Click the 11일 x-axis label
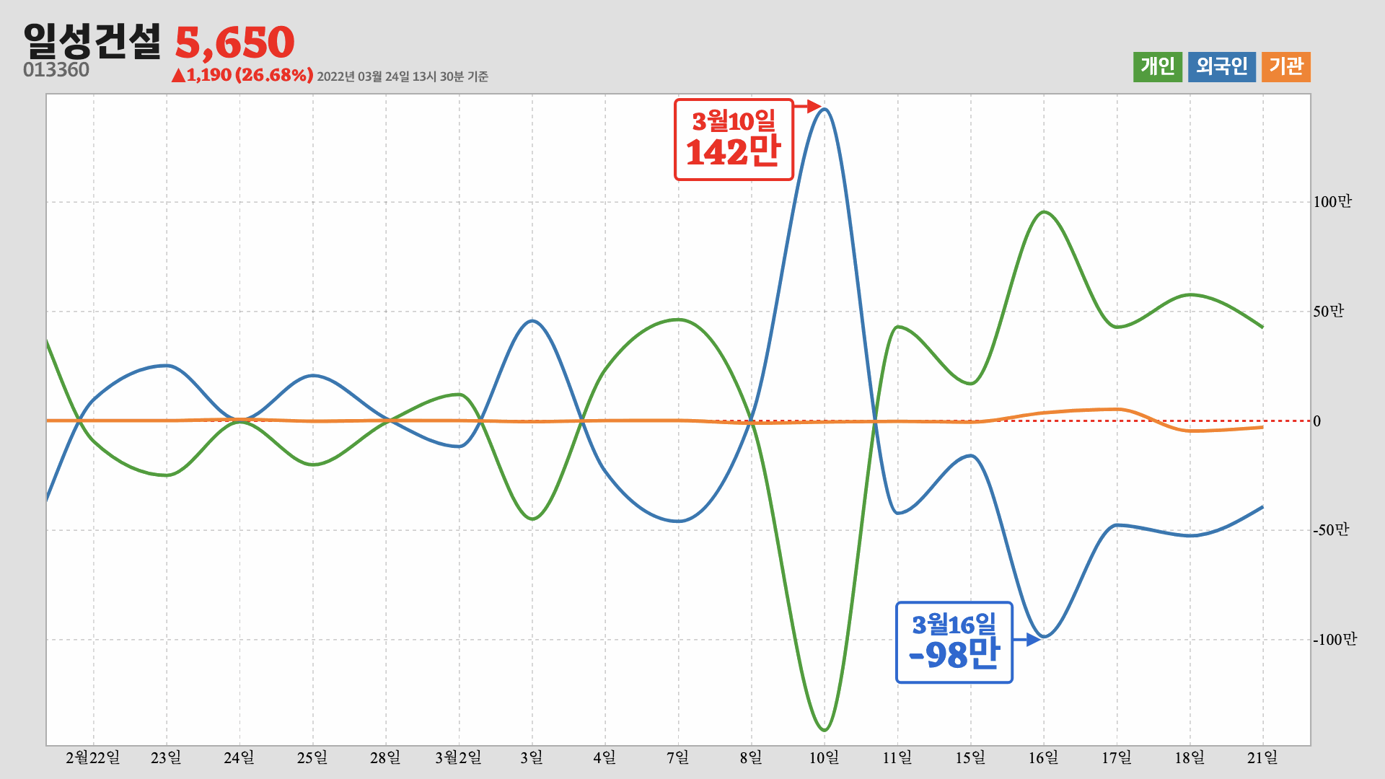The height and width of the screenshot is (779, 1385). (897, 757)
